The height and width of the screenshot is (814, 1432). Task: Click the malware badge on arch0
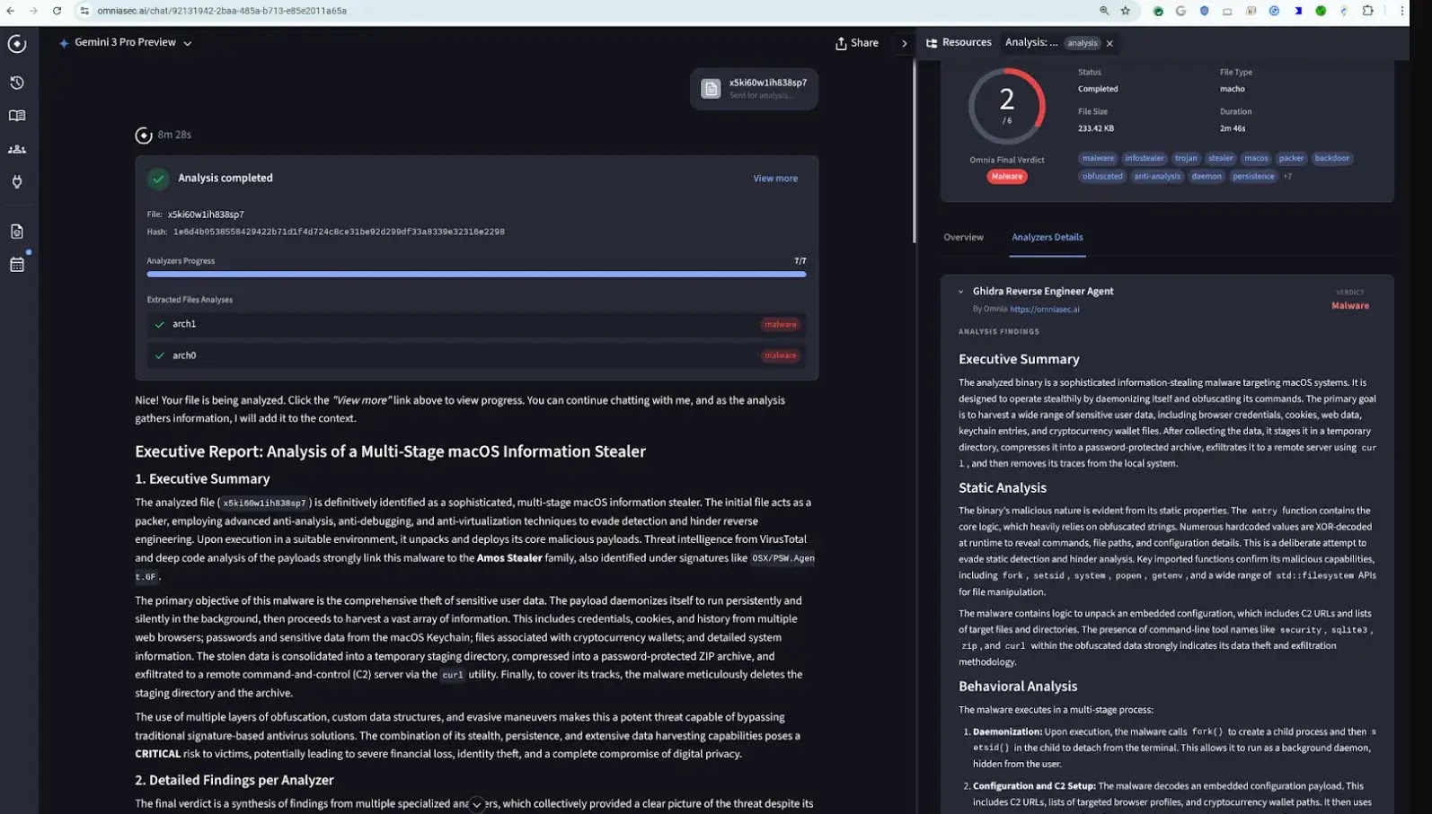[x=780, y=356]
